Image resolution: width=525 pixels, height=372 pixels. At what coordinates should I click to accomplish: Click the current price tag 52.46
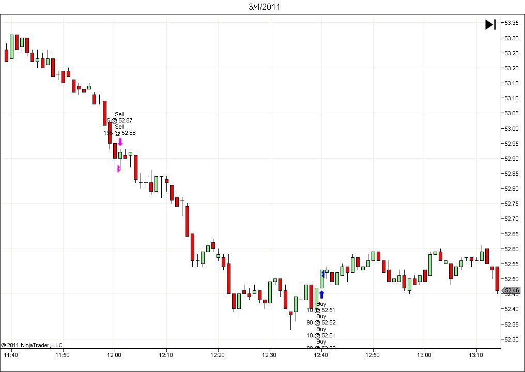click(512, 290)
